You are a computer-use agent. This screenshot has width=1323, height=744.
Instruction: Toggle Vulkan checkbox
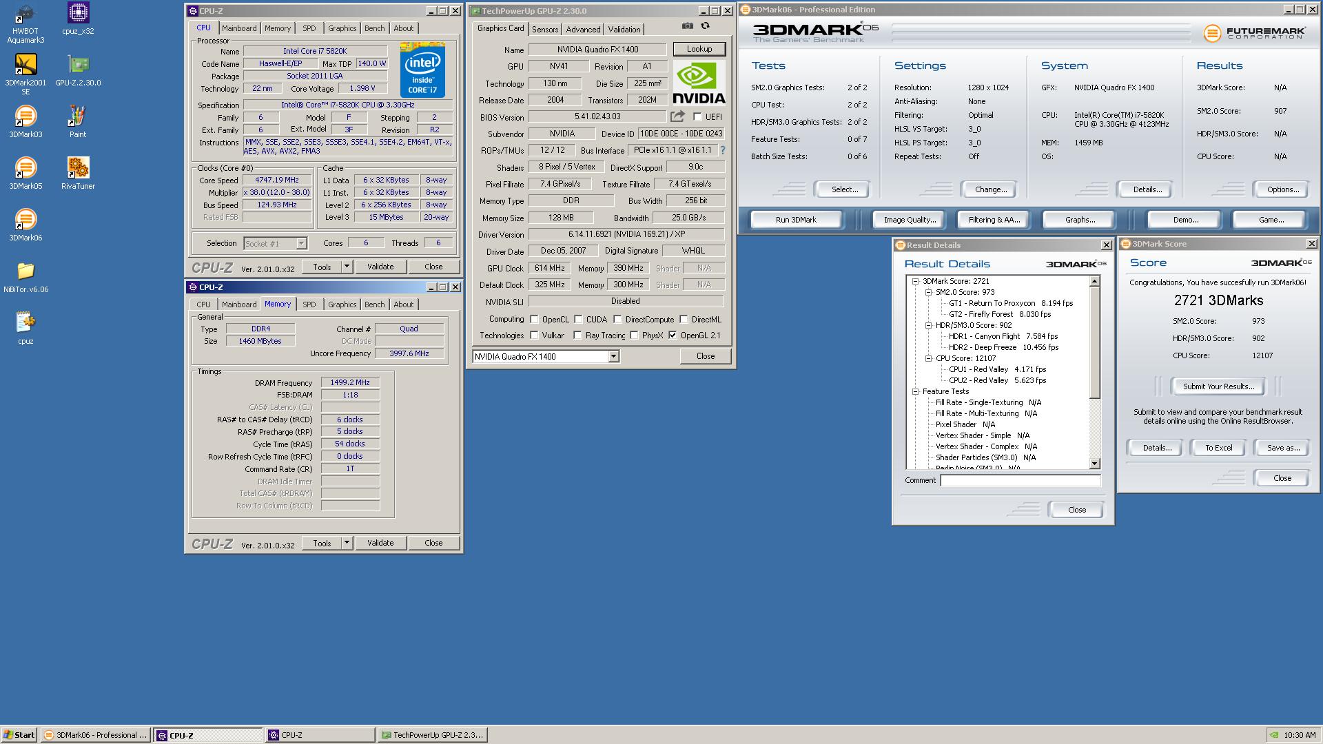point(534,335)
